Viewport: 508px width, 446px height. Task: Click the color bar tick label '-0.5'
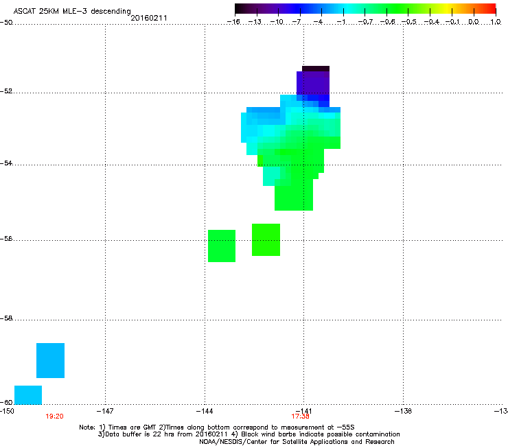click(409, 22)
